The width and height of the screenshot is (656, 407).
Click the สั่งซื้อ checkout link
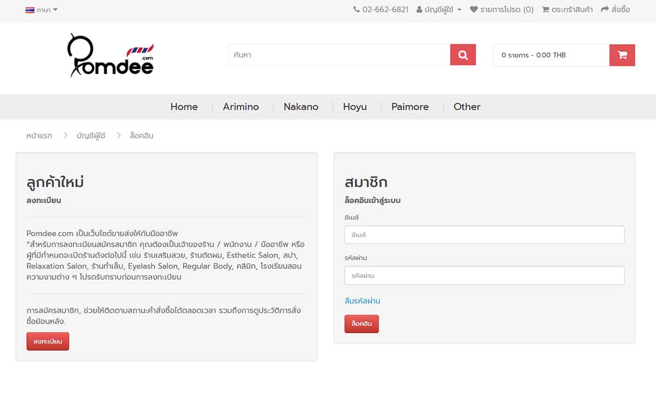pos(616,9)
